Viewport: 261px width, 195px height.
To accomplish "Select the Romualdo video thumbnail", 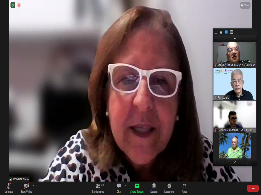I will tap(234, 84).
